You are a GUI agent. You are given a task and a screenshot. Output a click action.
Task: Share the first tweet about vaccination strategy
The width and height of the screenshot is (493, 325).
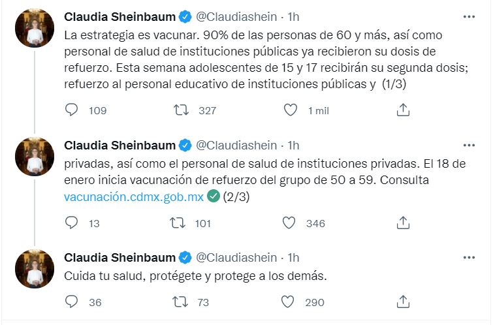(x=403, y=110)
